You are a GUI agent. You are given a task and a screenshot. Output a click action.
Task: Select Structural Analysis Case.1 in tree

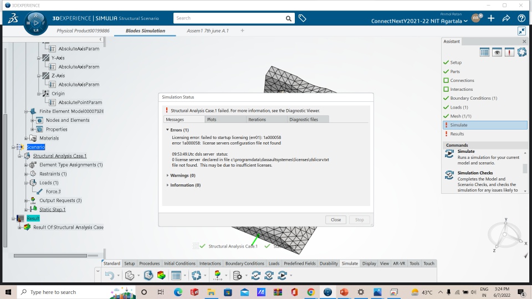click(x=60, y=156)
